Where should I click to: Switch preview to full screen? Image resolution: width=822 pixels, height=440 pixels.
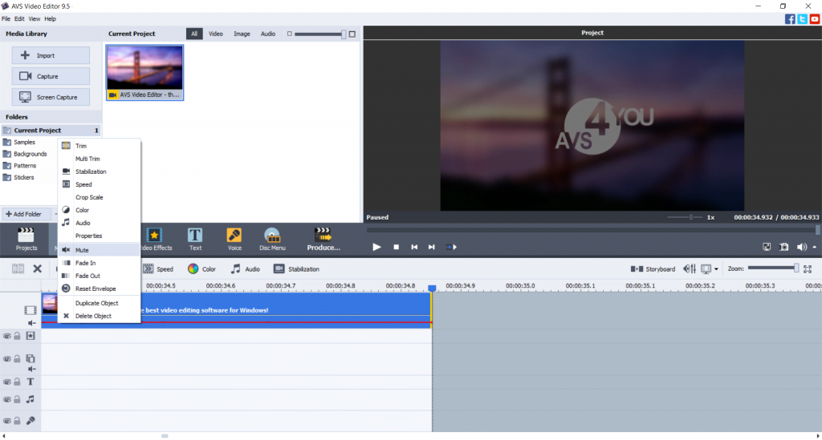[766, 247]
